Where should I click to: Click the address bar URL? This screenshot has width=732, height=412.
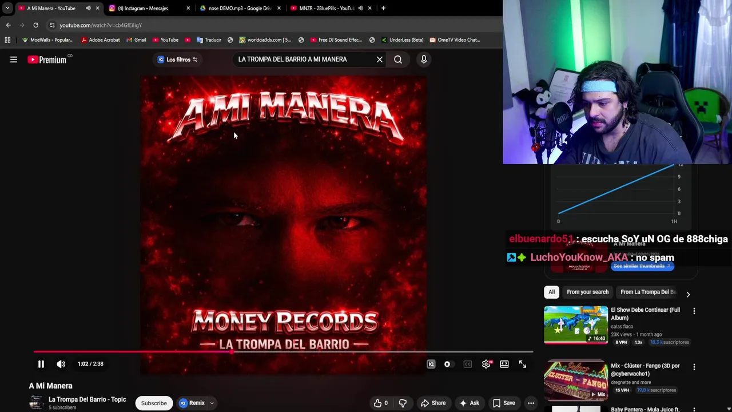pyautogui.click(x=101, y=25)
